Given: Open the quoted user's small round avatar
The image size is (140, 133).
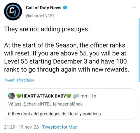Looking at the screenshot, I should pyautogui.click(x=12, y=96).
